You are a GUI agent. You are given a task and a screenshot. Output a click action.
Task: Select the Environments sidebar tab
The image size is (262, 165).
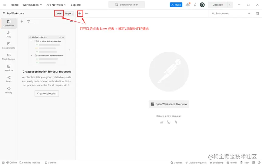(9, 45)
